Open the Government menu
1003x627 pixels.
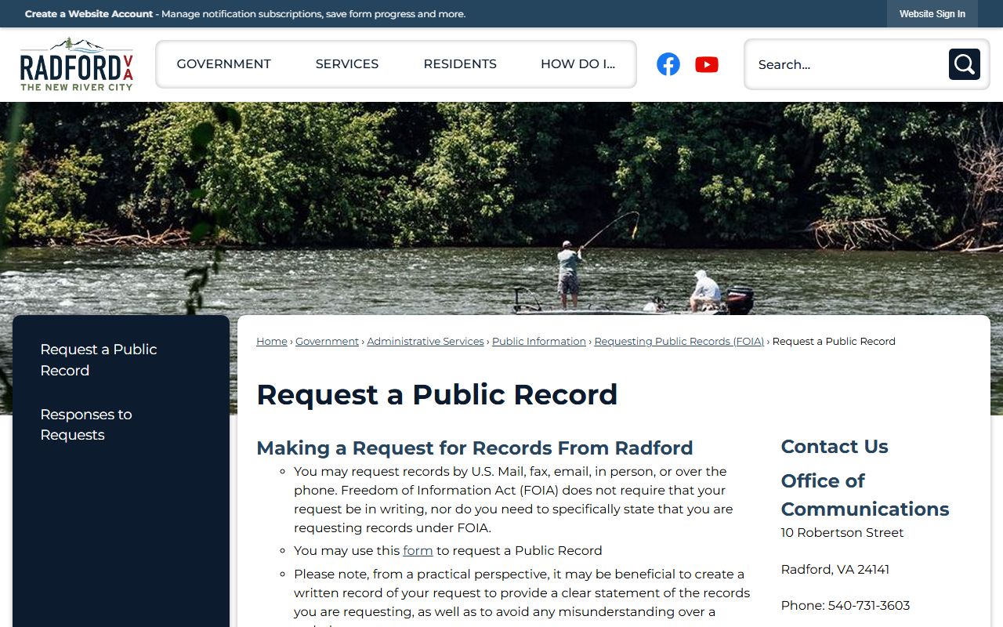coord(224,64)
